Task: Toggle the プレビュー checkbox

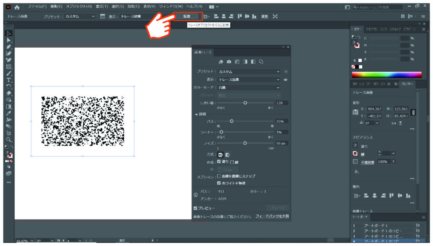Action: 195,208
